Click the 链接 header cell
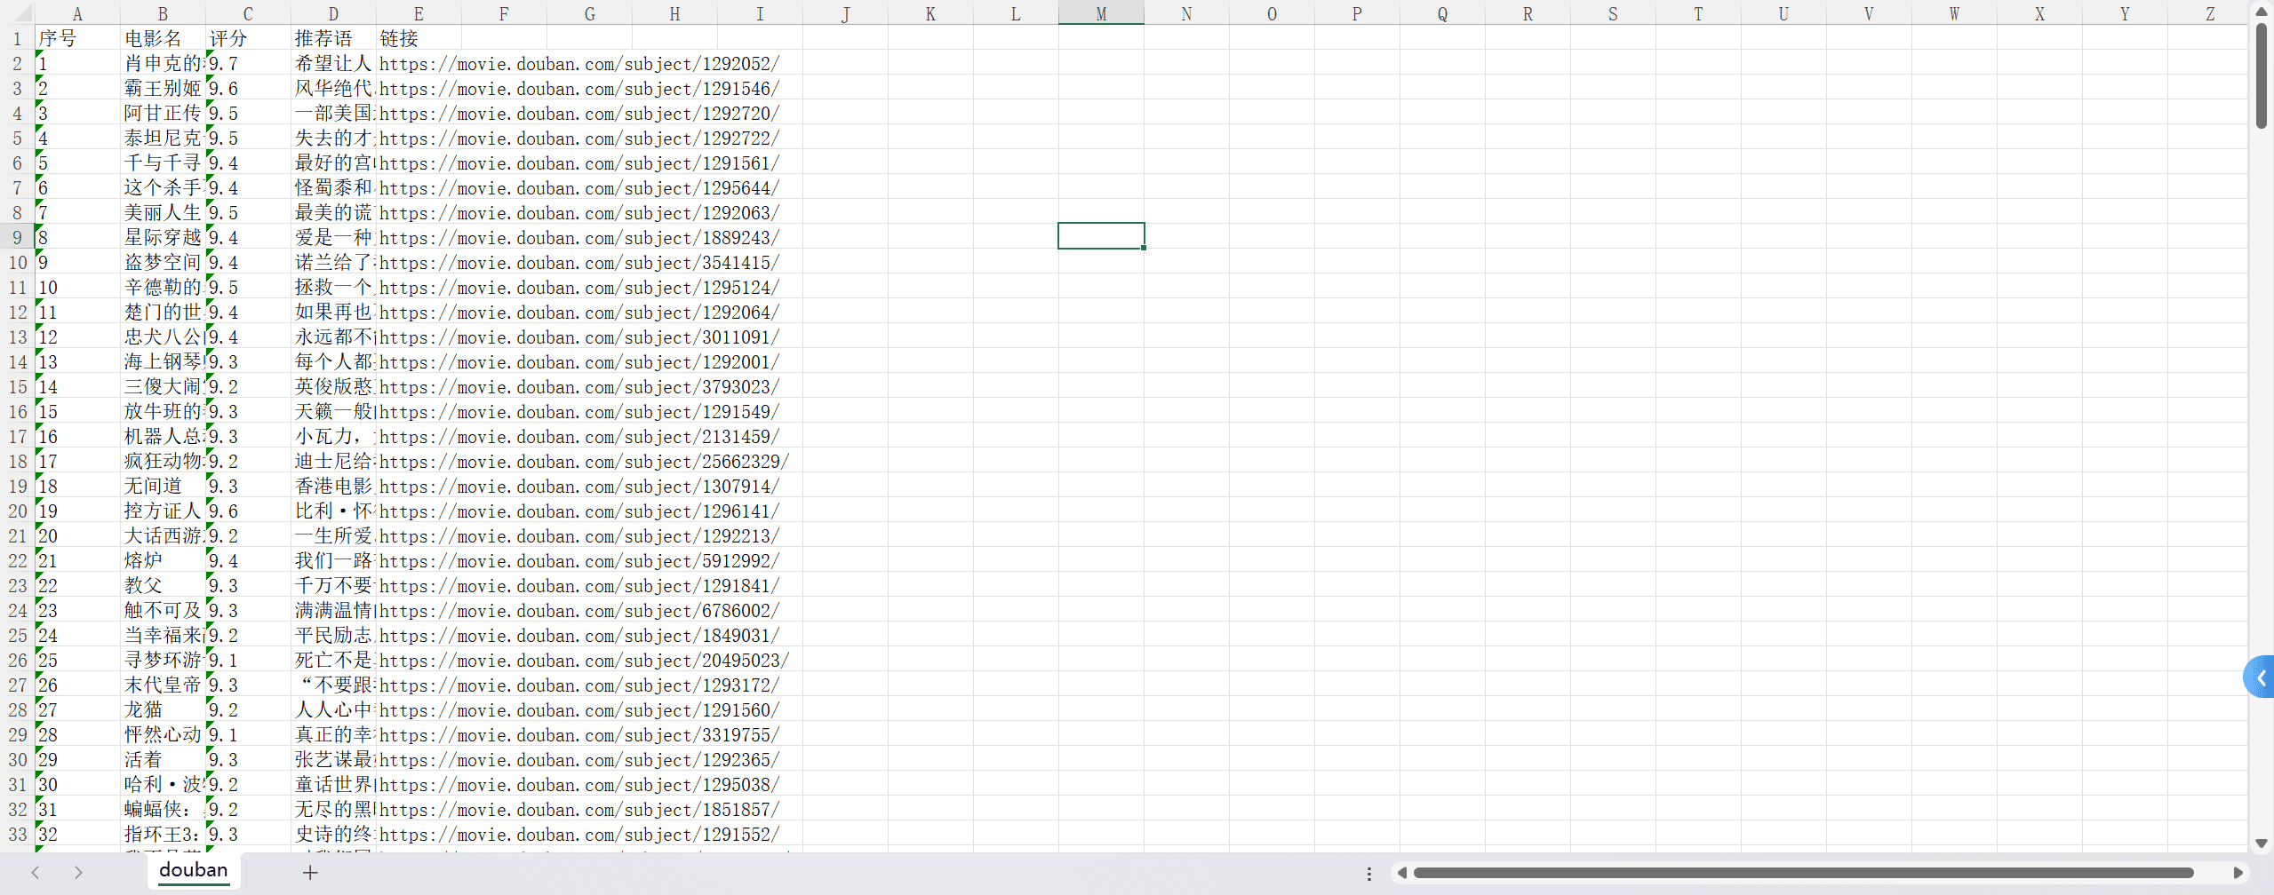This screenshot has width=2274, height=895. coord(419,38)
